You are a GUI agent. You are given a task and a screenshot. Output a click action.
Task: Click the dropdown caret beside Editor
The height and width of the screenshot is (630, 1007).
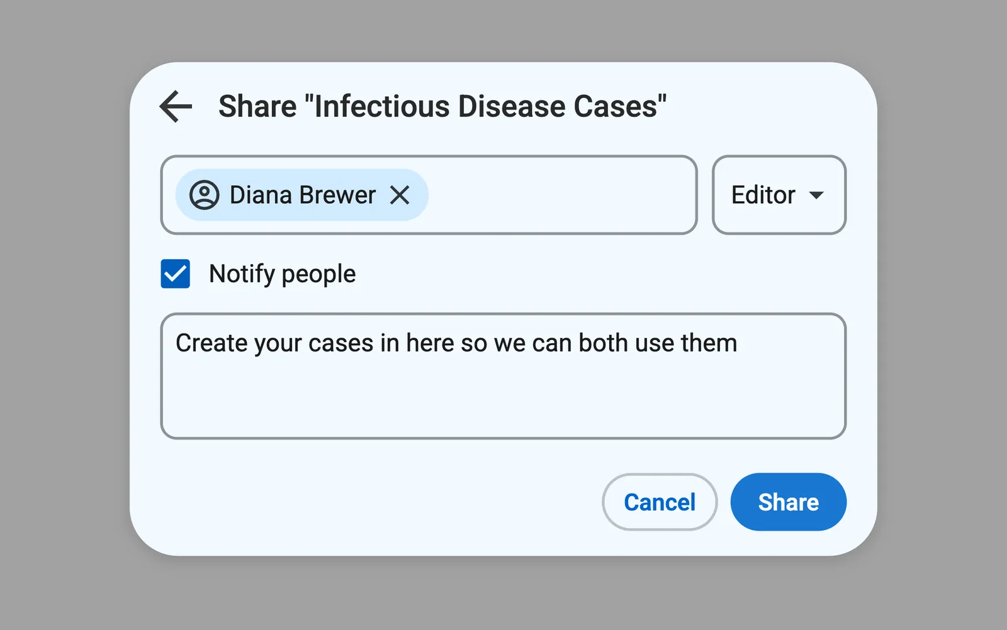818,196
